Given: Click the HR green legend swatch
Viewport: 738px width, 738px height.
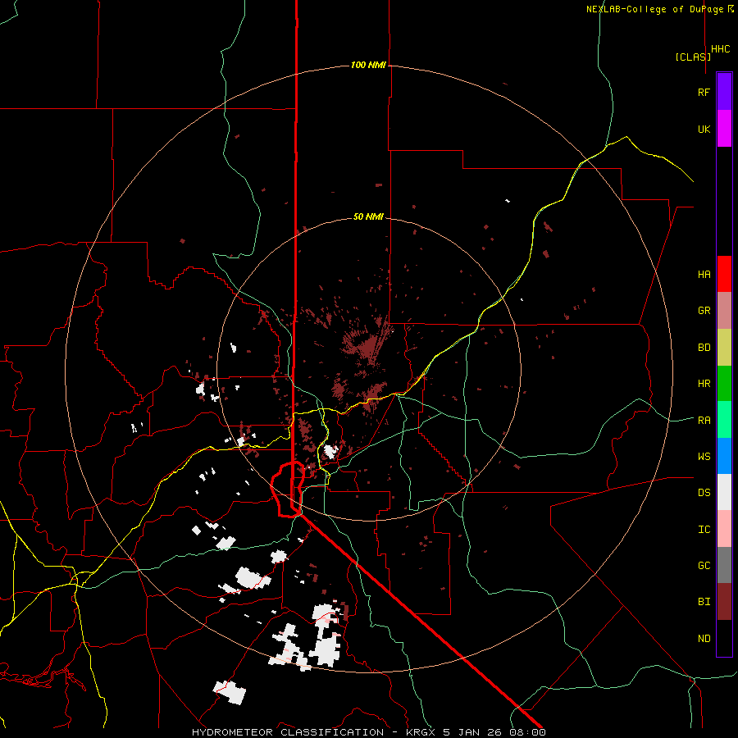Looking at the screenshot, I should [x=724, y=384].
